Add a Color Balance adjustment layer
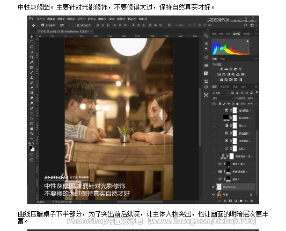Image resolution: width=286 pixels, height=231 pixels. tap(224, 74)
